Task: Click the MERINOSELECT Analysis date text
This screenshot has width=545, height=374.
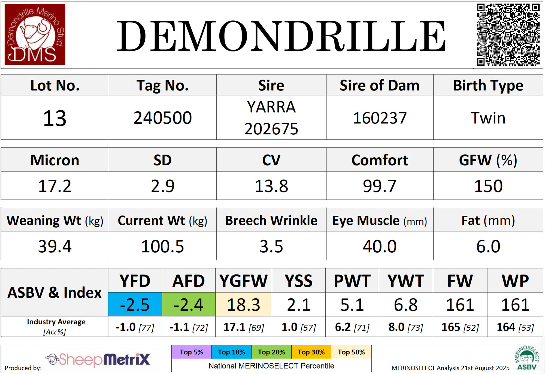Action: tap(450, 368)
